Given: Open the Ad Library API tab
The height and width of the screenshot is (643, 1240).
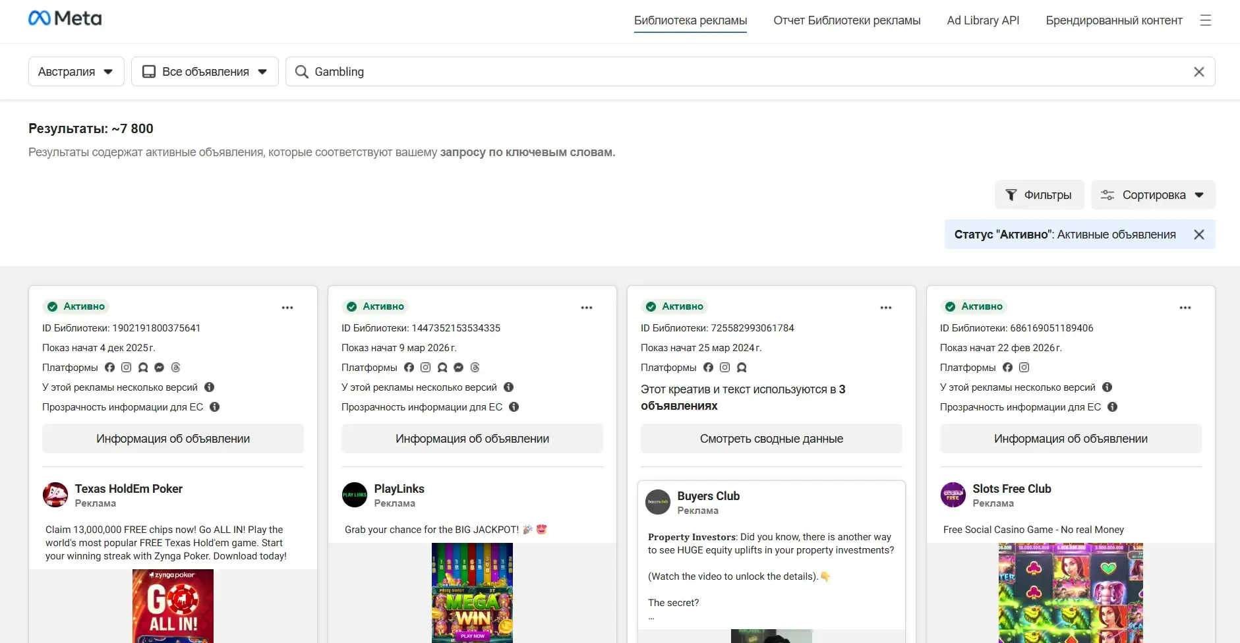Looking at the screenshot, I should [983, 20].
